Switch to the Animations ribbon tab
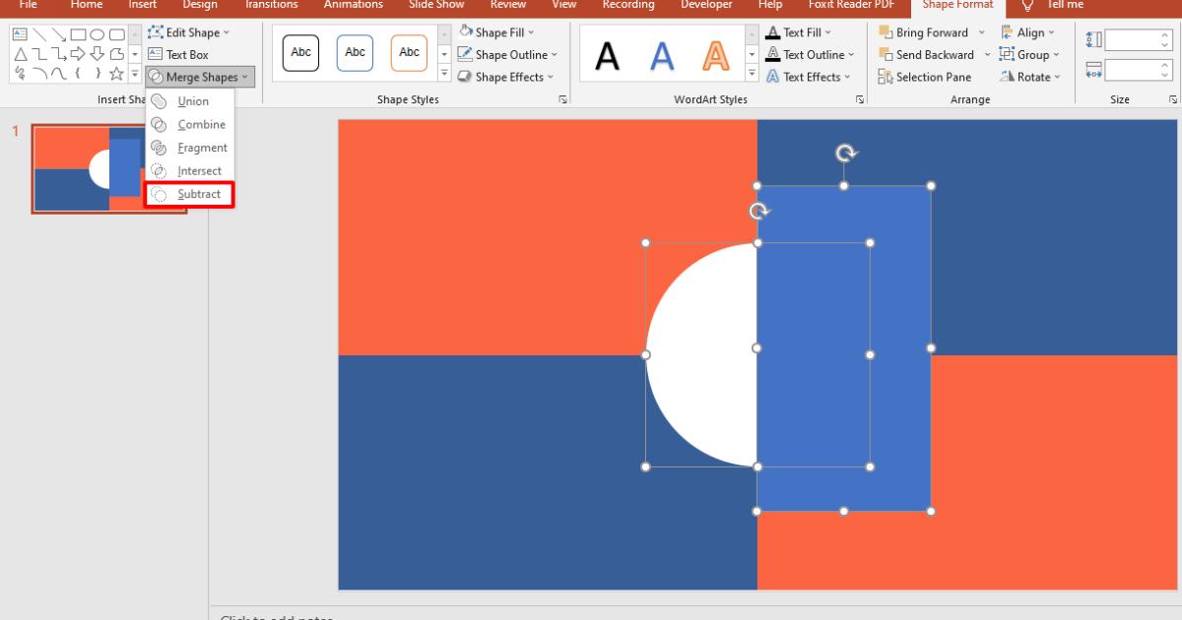Viewport: 1182px width, 620px height. coord(353,5)
